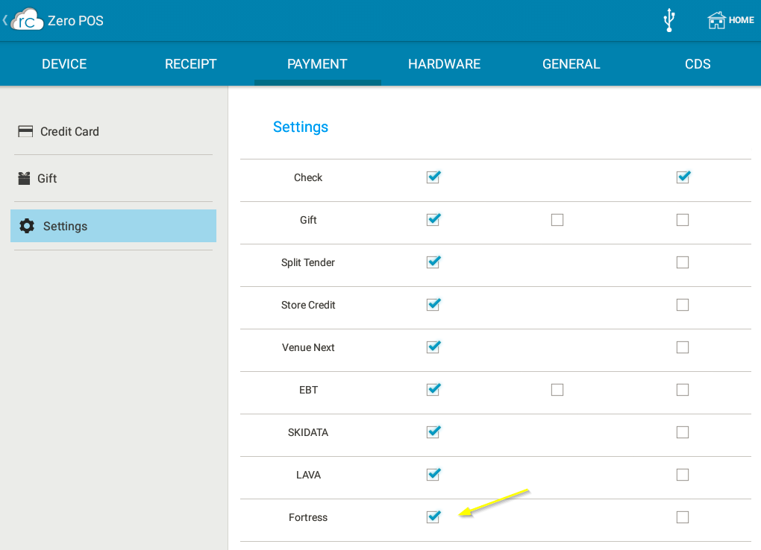Go to the HOME screen
The height and width of the screenshot is (550, 761).
(x=730, y=20)
